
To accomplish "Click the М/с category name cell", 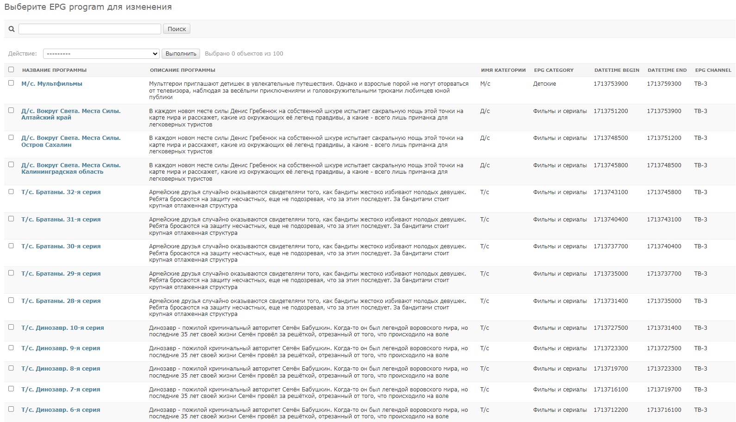I will pyautogui.click(x=485, y=84).
